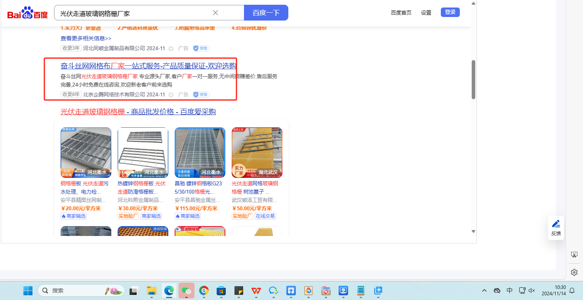Expand dropdown arrow beside 河北同顺金属制品有限公司 2024-11
The image size is (583, 300).
(171, 49)
